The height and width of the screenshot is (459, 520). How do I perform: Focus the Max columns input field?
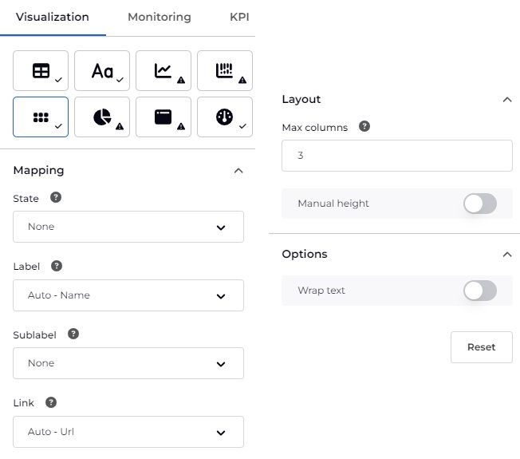click(397, 156)
